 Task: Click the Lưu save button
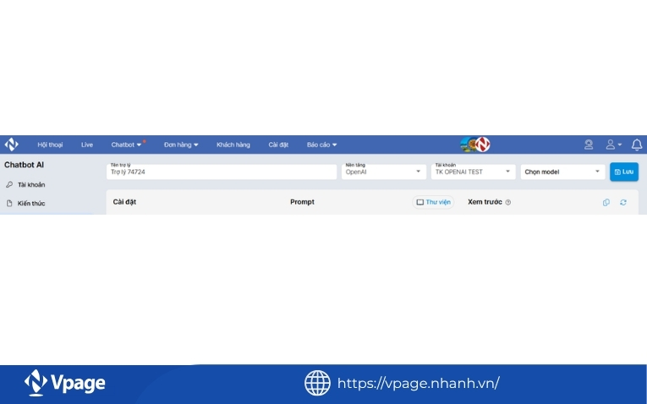(624, 172)
